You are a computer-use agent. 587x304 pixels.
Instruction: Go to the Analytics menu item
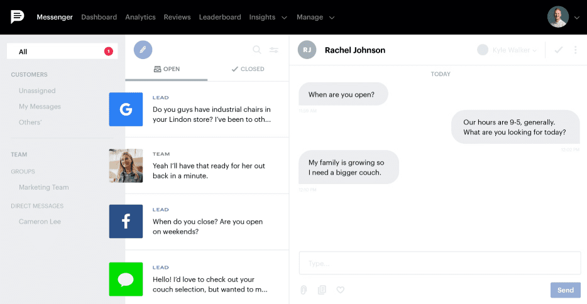140,17
